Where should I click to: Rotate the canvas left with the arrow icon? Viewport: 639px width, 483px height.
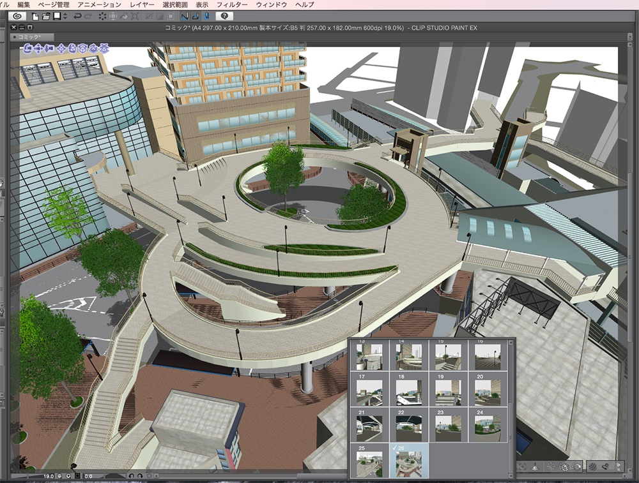tap(132, 476)
